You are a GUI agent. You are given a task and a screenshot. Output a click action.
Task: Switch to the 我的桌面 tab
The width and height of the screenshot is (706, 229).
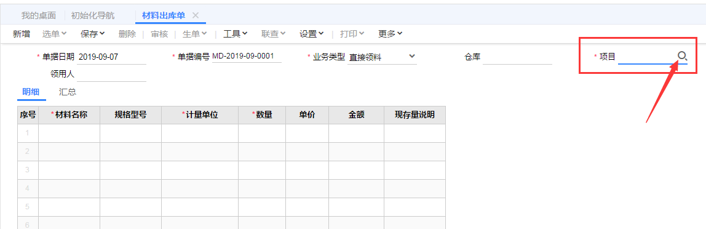pyautogui.click(x=39, y=15)
